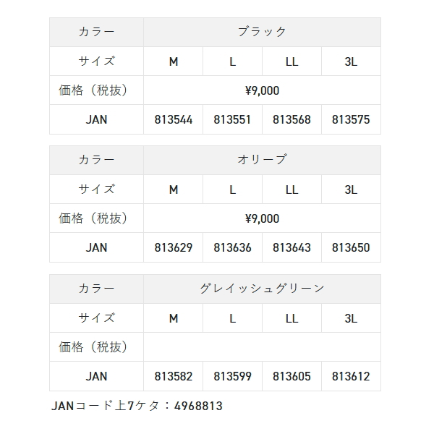Viewport: 434px width, 434px height.
Task: Click the オリーブ color header cell
Action: (x=262, y=160)
